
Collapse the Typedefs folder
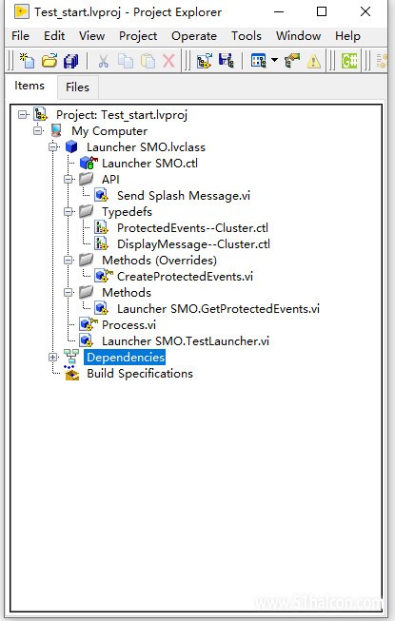pos(69,212)
